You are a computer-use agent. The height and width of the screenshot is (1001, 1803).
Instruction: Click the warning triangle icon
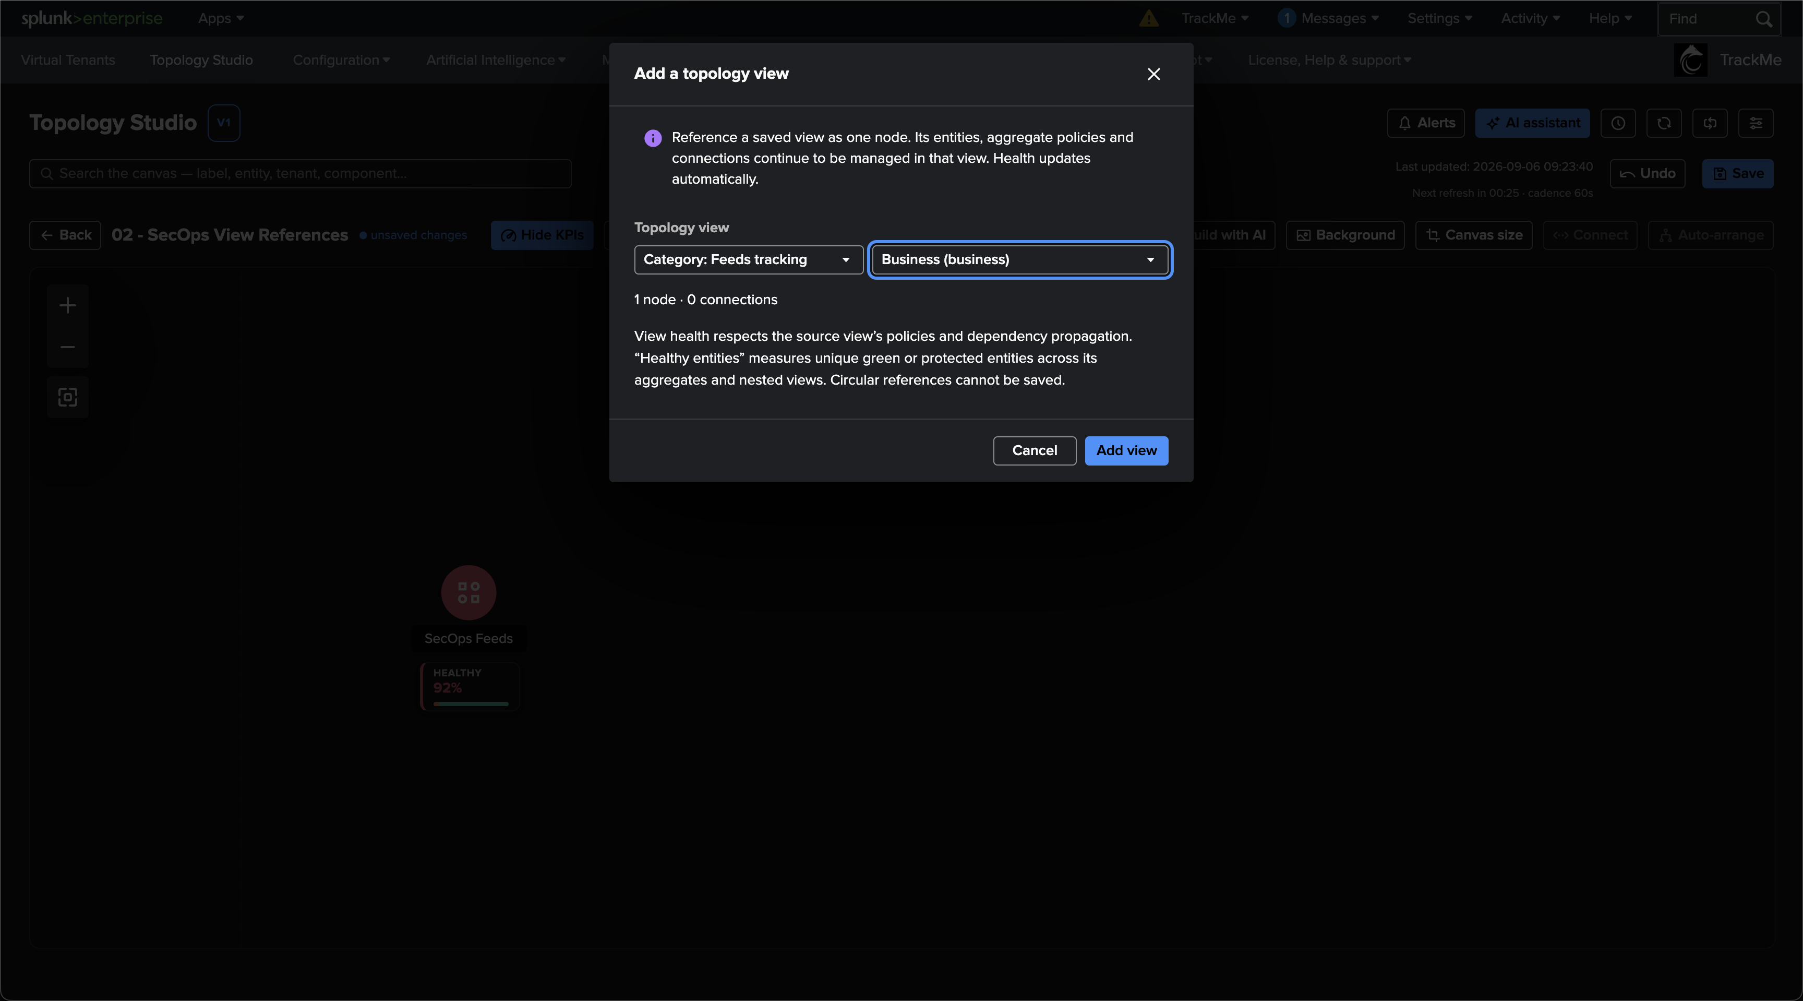[x=1149, y=19]
